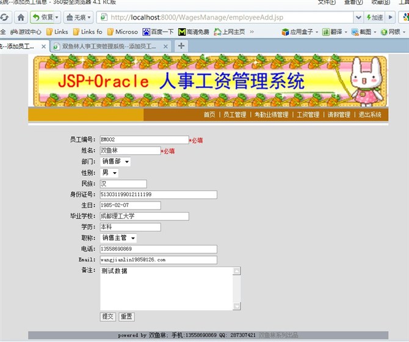Open 工资管理 navigation link
This screenshot has width=409, height=342.
[x=308, y=115]
